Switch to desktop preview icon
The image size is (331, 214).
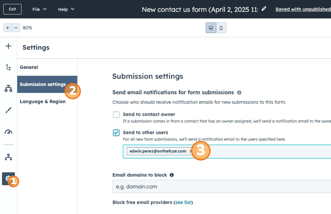point(211,28)
